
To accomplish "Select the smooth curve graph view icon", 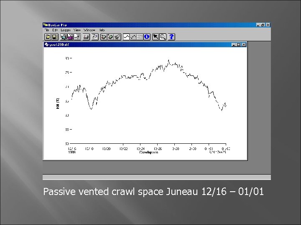I will point(126,37).
